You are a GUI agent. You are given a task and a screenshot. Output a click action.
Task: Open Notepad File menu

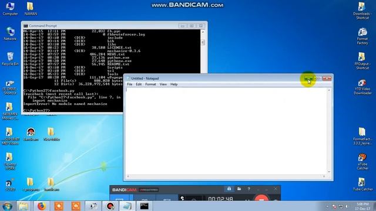pos(129,84)
